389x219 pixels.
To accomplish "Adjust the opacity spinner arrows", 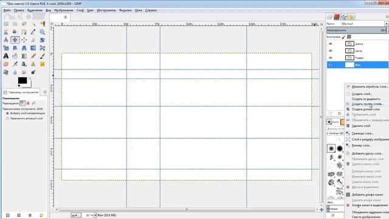I will tap(388, 30).
